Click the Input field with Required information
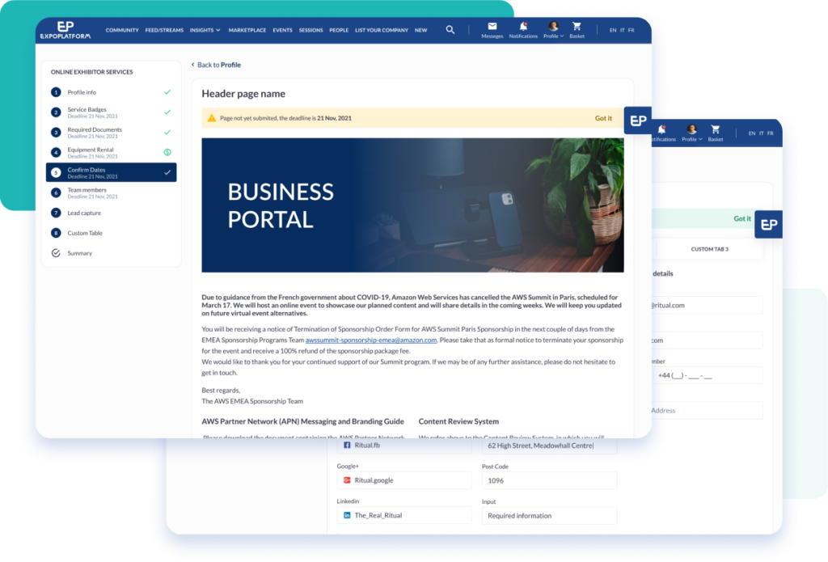This screenshot has width=828, height=562. (549, 516)
